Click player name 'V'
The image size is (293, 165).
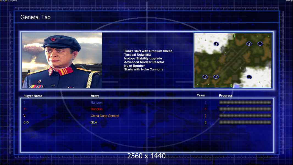coord(24,116)
